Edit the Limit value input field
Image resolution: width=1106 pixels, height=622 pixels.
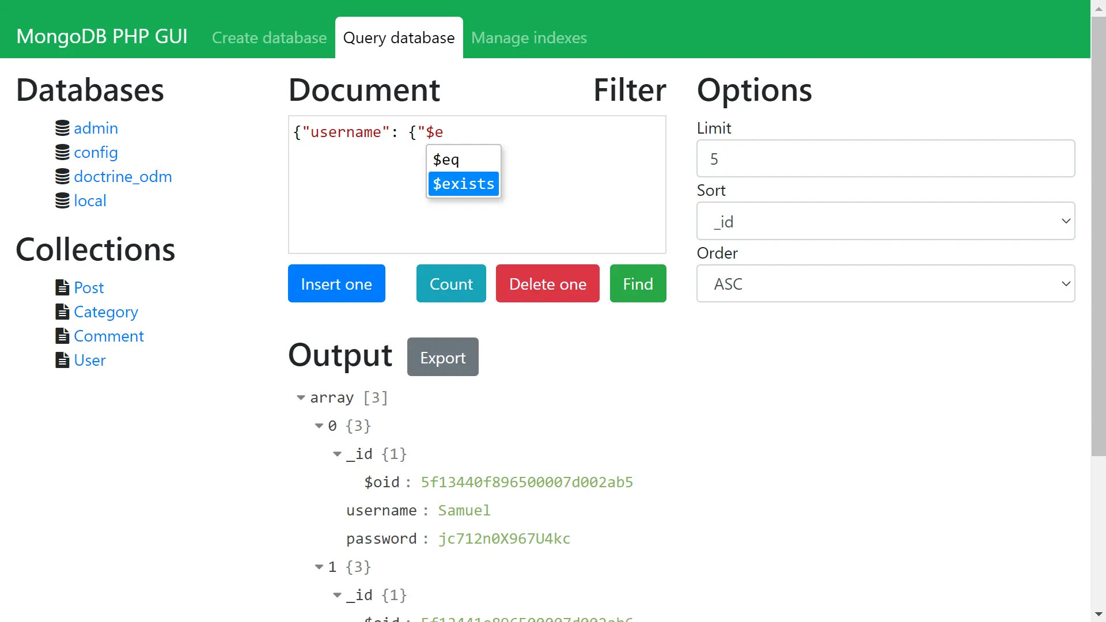click(x=885, y=158)
